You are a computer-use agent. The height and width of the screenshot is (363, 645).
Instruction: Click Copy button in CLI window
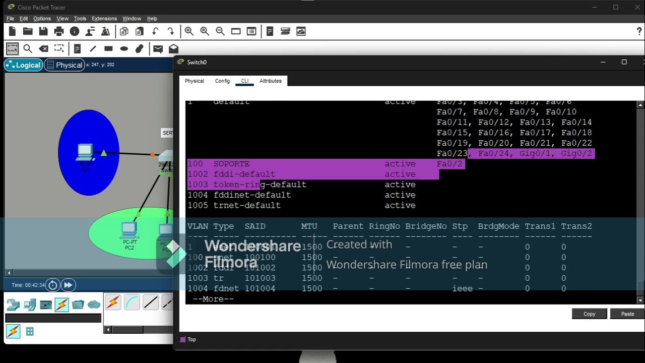(x=590, y=314)
